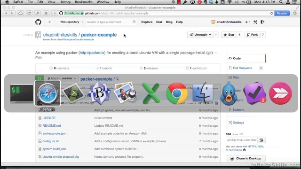
Task: Open the Help link in GitHub header
Action: point(179,22)
